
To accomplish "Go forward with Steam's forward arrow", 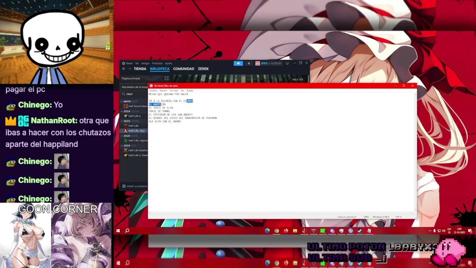I will pos(129,69).
